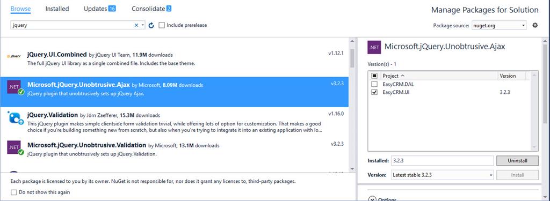Click the Uninstall button
Image resolution: width=550 pixels, height=201 pixels.
click(x=517, y=161)
